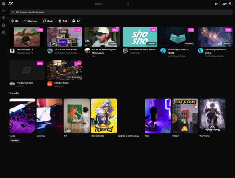Click '$STRC is Destroying the Millionaires' title
235x178 pixels.
click(104, 51)
